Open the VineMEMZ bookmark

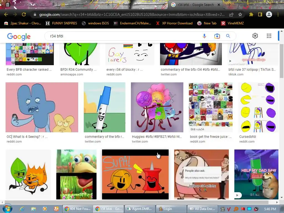(x=232, y=23)
